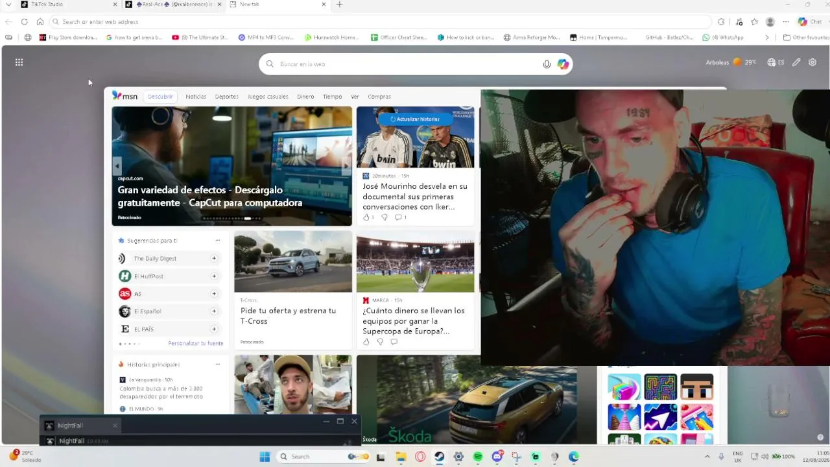
Task: Open the Historias principales options menu
Action: pyautogui.click(x=218, y=364)
